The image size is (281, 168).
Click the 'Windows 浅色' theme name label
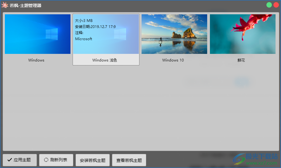point(105,60)
